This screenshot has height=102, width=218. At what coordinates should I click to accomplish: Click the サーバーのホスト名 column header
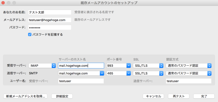72,60
